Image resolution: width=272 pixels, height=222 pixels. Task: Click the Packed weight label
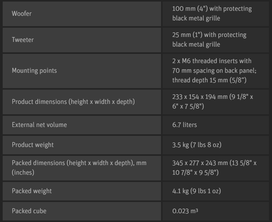click(32, 191)
